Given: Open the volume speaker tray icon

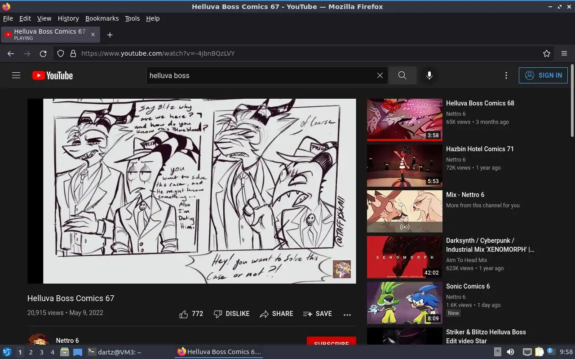Looking at the screenshot, I should coord(510,352).
